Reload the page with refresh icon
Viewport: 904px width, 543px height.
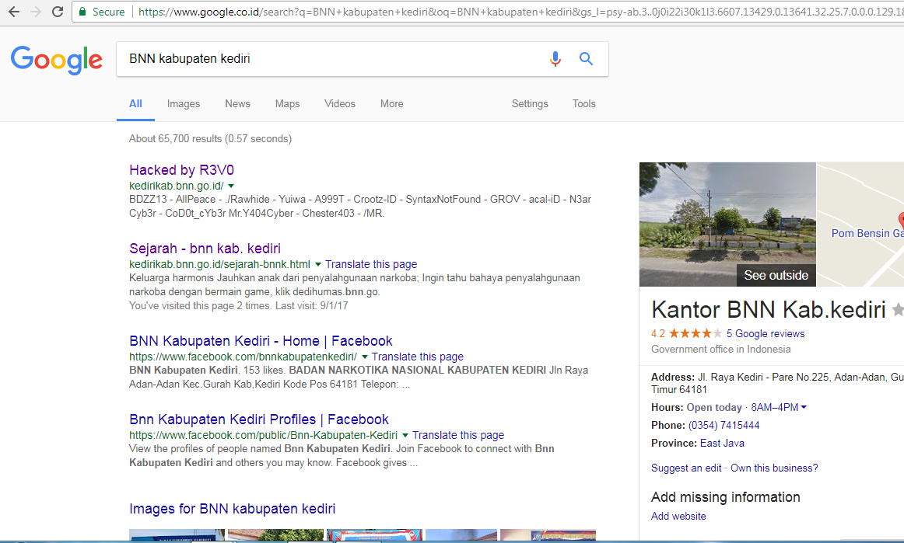(57, 12)
